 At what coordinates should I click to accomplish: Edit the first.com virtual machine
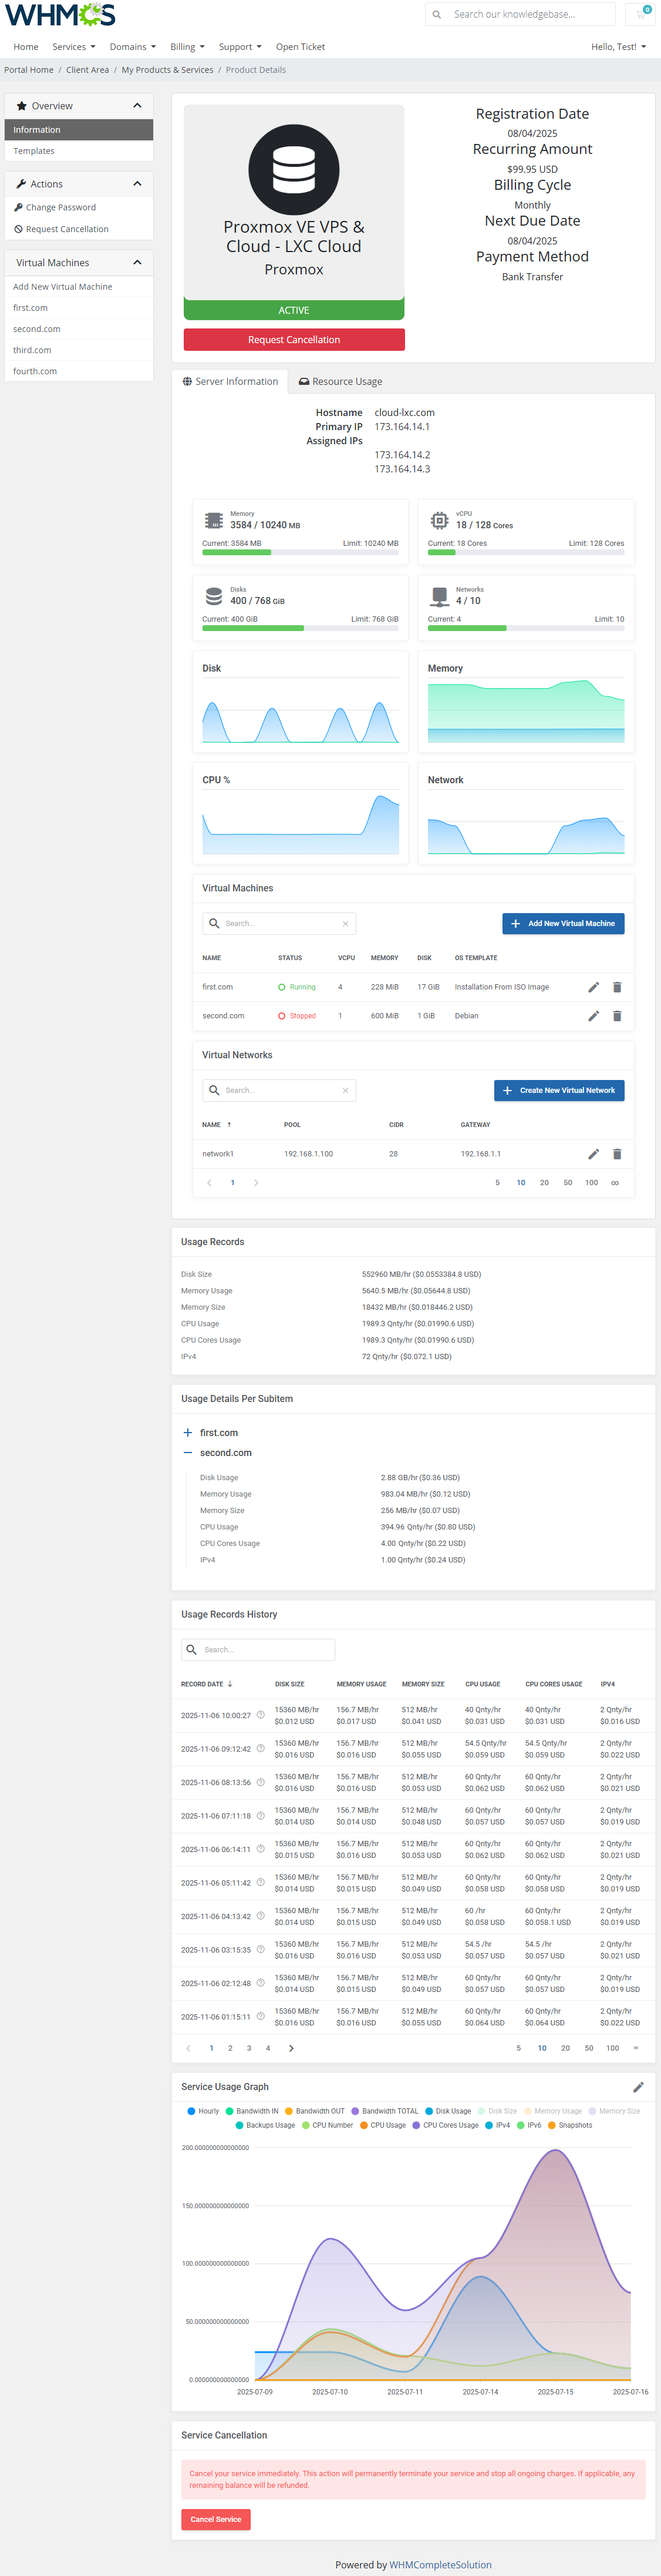click(x=593, y=987)
